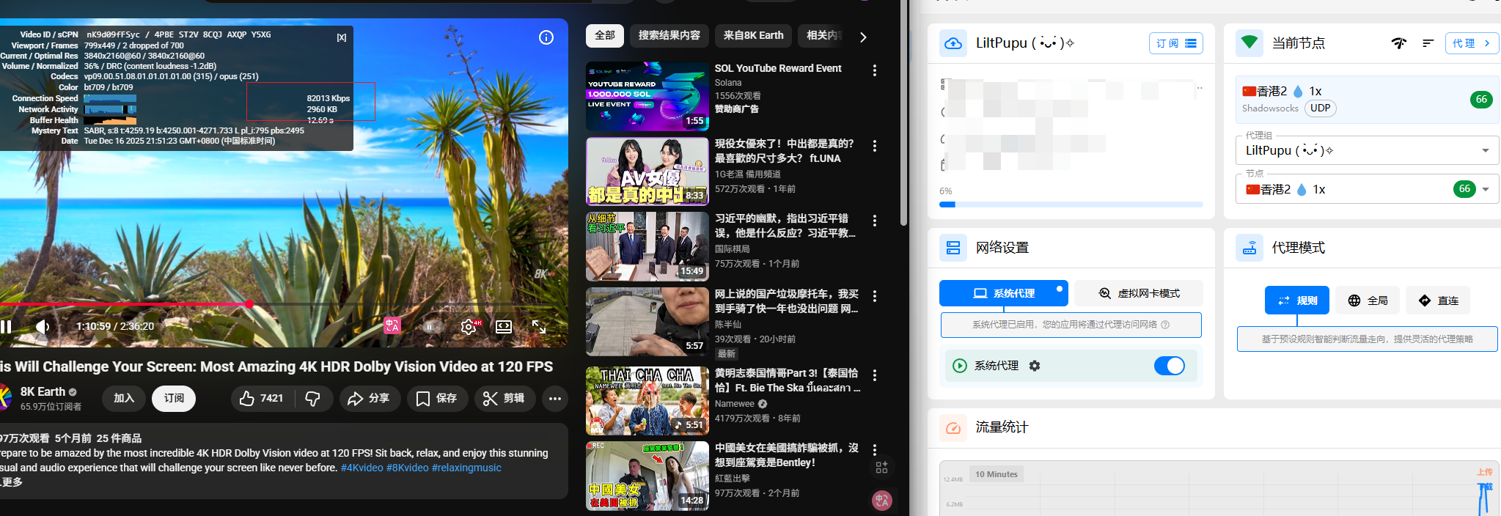Click the 订阅 subscribe button

(x=174, y=398)
